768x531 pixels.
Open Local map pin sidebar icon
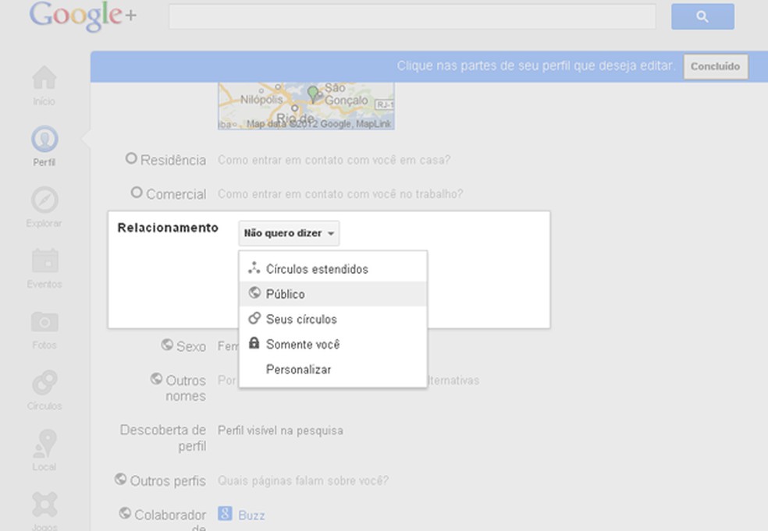pyautogui.click(x=44, y=444)
